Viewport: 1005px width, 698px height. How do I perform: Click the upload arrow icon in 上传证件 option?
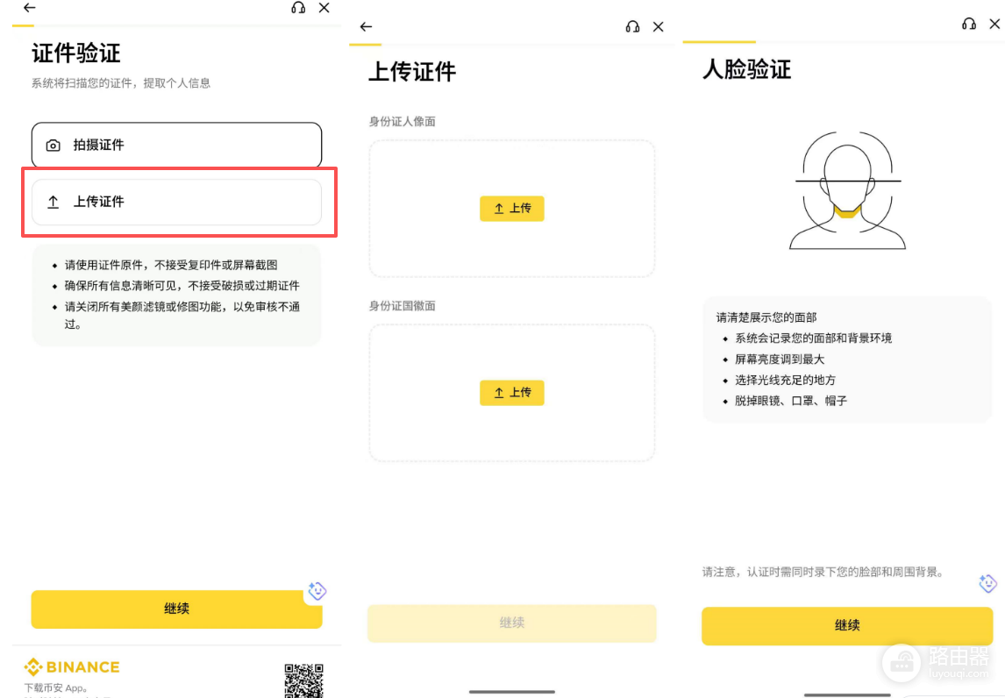tap(53, 202)
